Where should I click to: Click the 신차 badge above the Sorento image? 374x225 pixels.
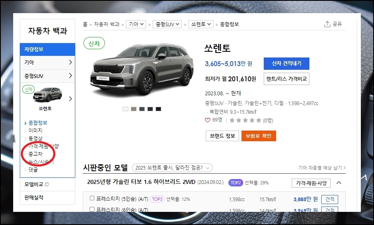point(94,44)
